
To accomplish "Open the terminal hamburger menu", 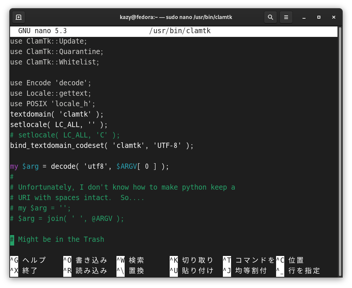I will pyautogui.click(x=286, y=17).
